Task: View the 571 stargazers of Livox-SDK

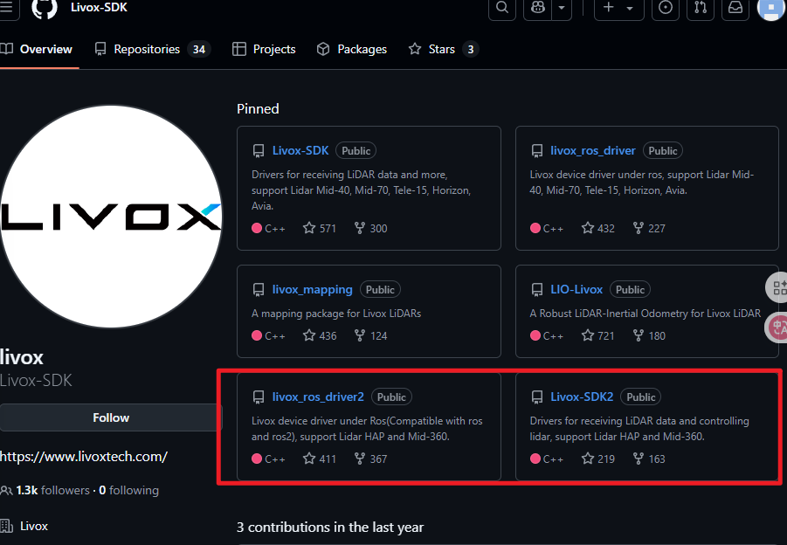Action: [320, 228]
